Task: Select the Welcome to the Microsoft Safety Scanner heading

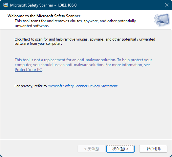Action: [44, 16]
